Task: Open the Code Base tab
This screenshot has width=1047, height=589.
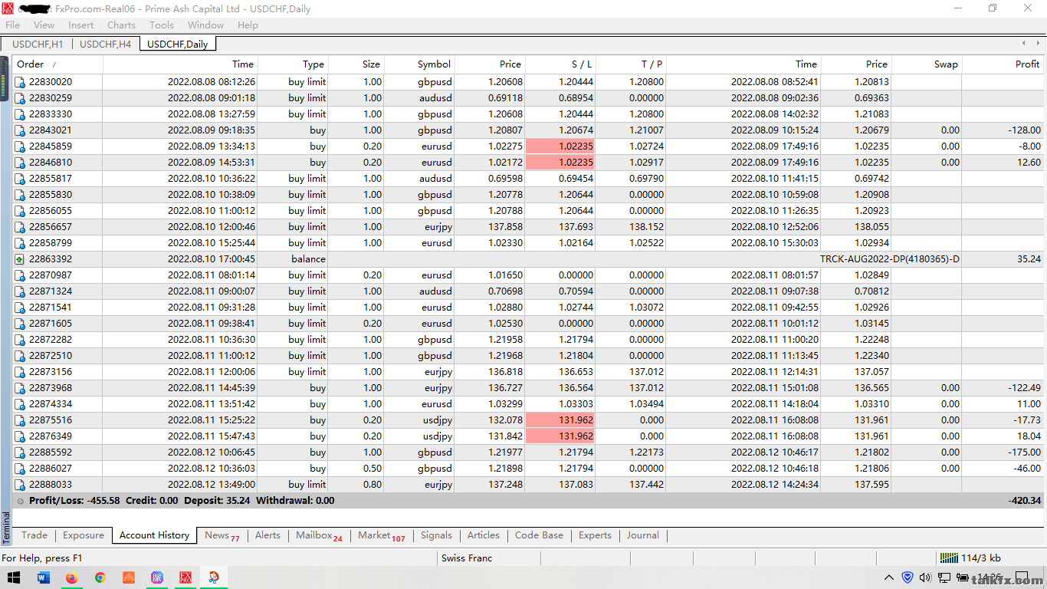Action: [x=539, y=535]
